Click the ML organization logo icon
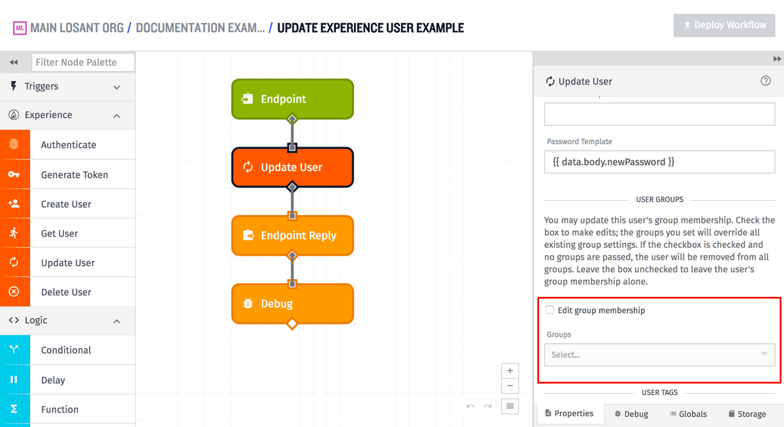This screenshot has width=784, height=427. click(x=20, y=28)
